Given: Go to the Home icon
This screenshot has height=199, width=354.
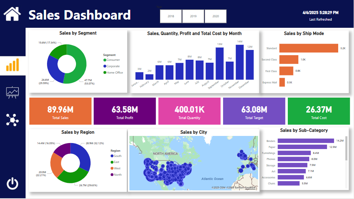Looking at the screenshot, I should tap(12, 14).
